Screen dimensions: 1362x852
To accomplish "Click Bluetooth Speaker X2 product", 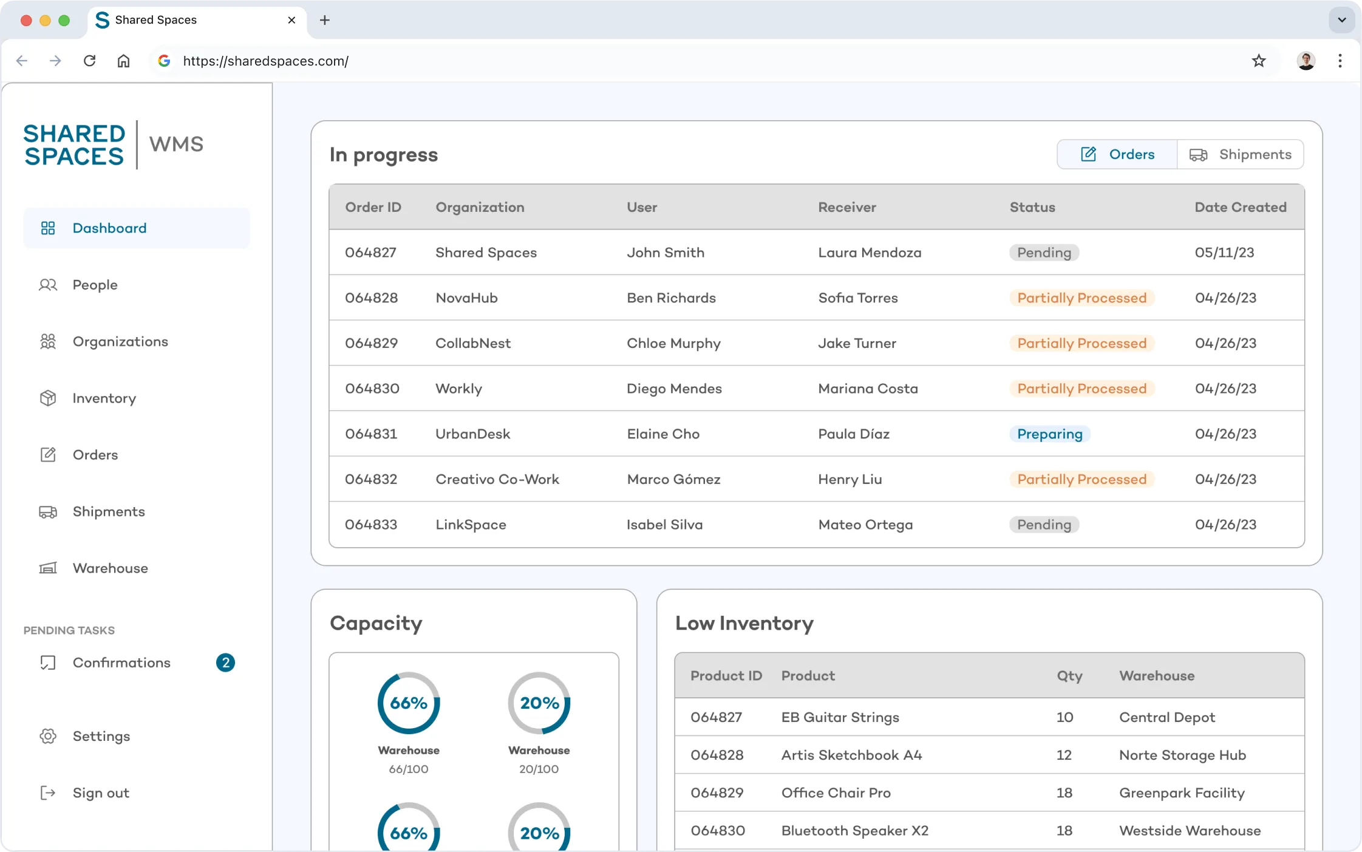I will [x=854, y=830].
